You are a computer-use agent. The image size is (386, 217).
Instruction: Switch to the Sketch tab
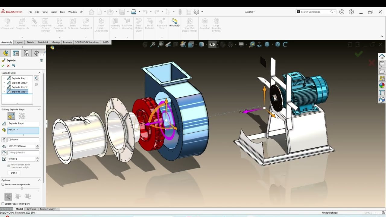(30, 42)
